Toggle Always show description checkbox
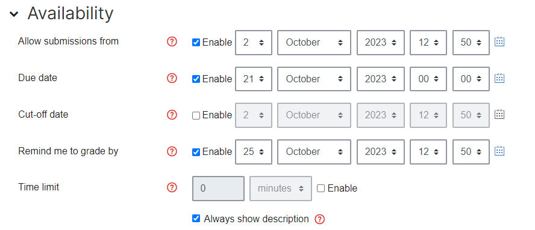The height and width of the screenshot is (230, 535). tap(196, 219)
